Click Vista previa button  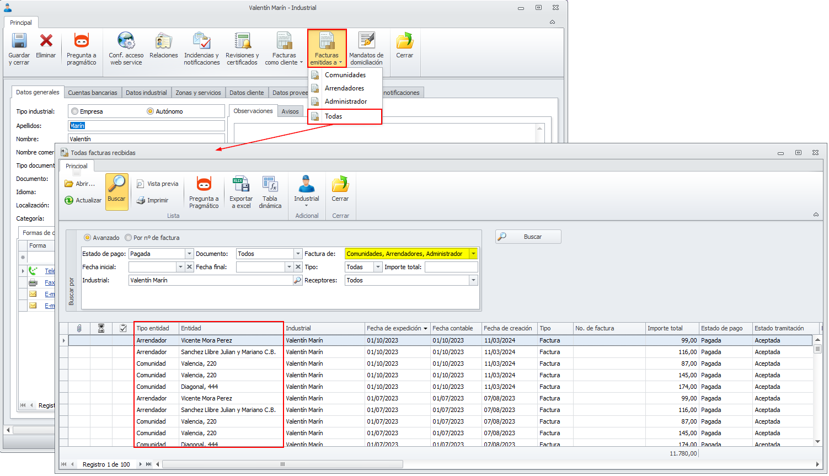[x=158, y=184]
